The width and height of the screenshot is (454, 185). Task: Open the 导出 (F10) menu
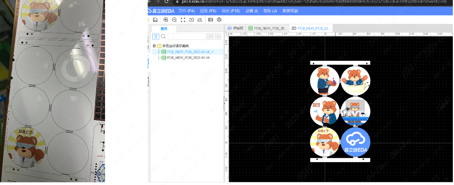coord(230,11)
